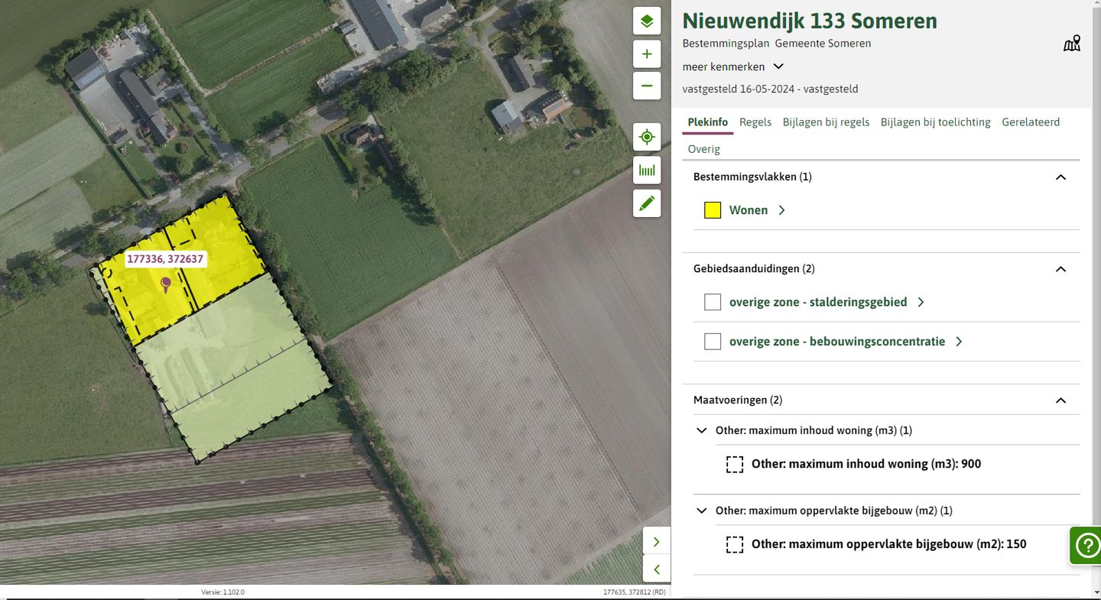Screen dimensions: 1101x600
Task: Collapse the Bestemmingsvlakken section
Action: pos(1060,177)
